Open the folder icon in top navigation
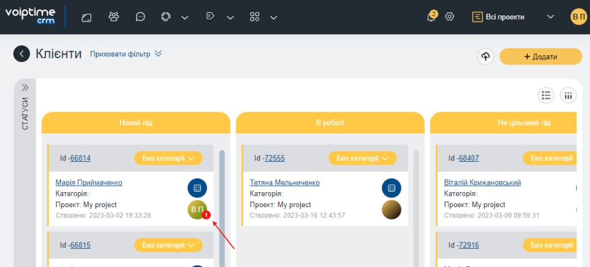 point(86,17)
